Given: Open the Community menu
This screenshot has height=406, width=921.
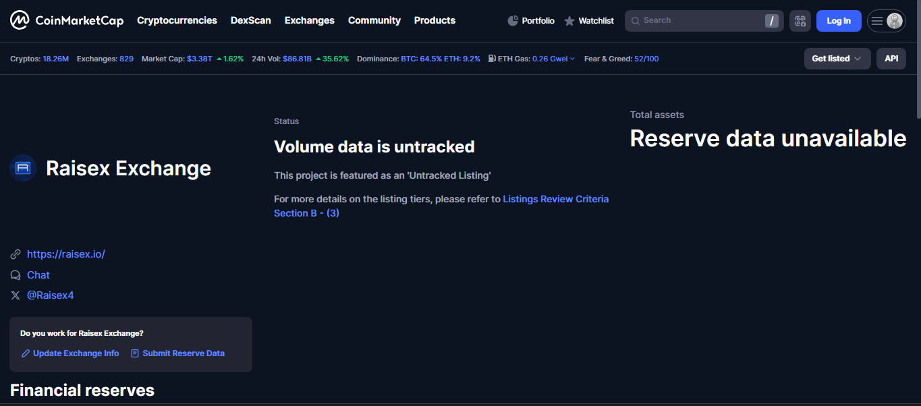Looking at the screenshot, I should [374, 20].
